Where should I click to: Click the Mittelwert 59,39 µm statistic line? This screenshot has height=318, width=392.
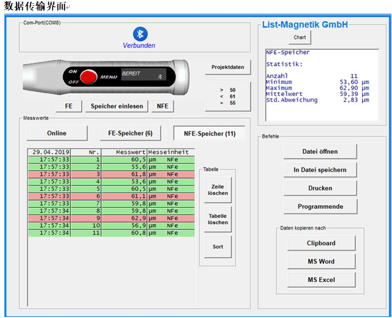pyautogui.click(x=318, y=94)
